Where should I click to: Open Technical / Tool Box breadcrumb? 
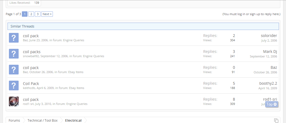[x=43, y=121]
